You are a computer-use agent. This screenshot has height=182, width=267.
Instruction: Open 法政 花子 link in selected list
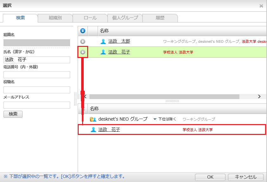pos(109,130)
